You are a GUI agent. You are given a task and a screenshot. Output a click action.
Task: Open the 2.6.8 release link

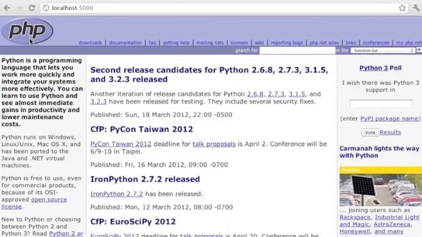255,94
